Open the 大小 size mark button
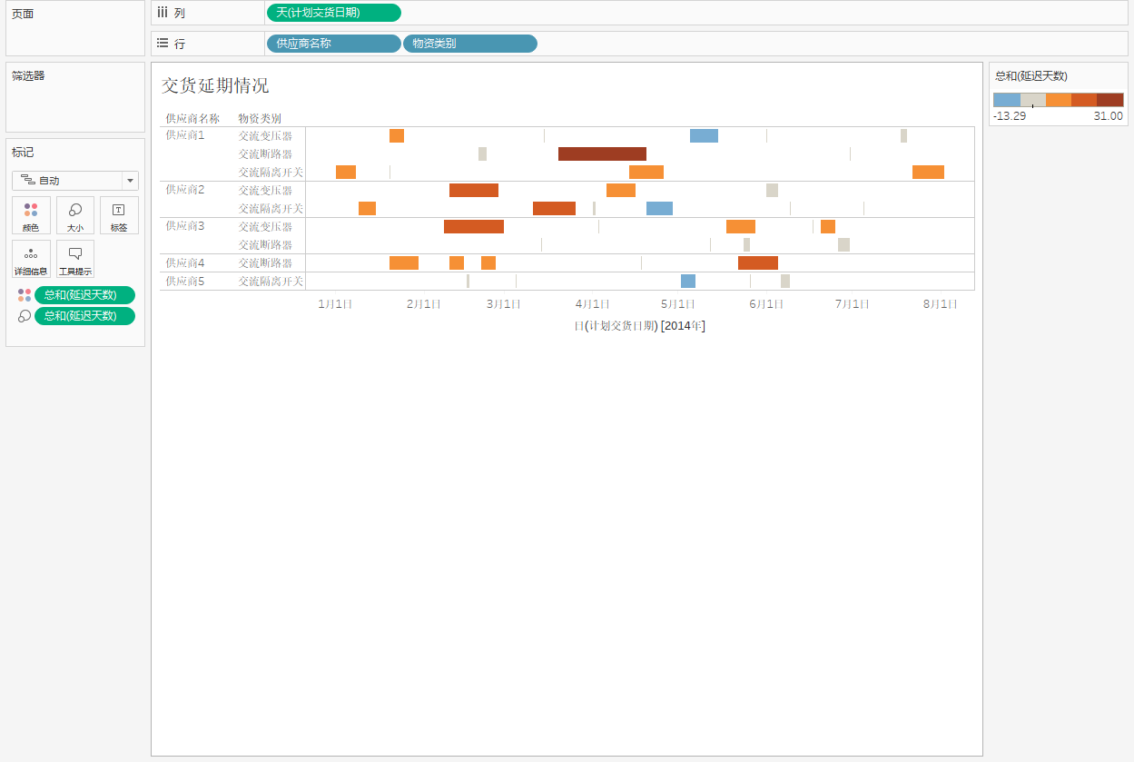The height and width of the screenshot is (762, 1134). 75,215
